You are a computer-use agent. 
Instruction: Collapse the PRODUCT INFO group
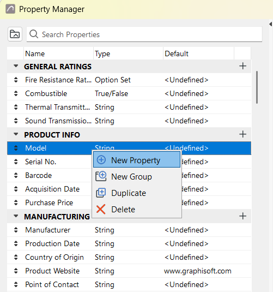pos(16,134)
